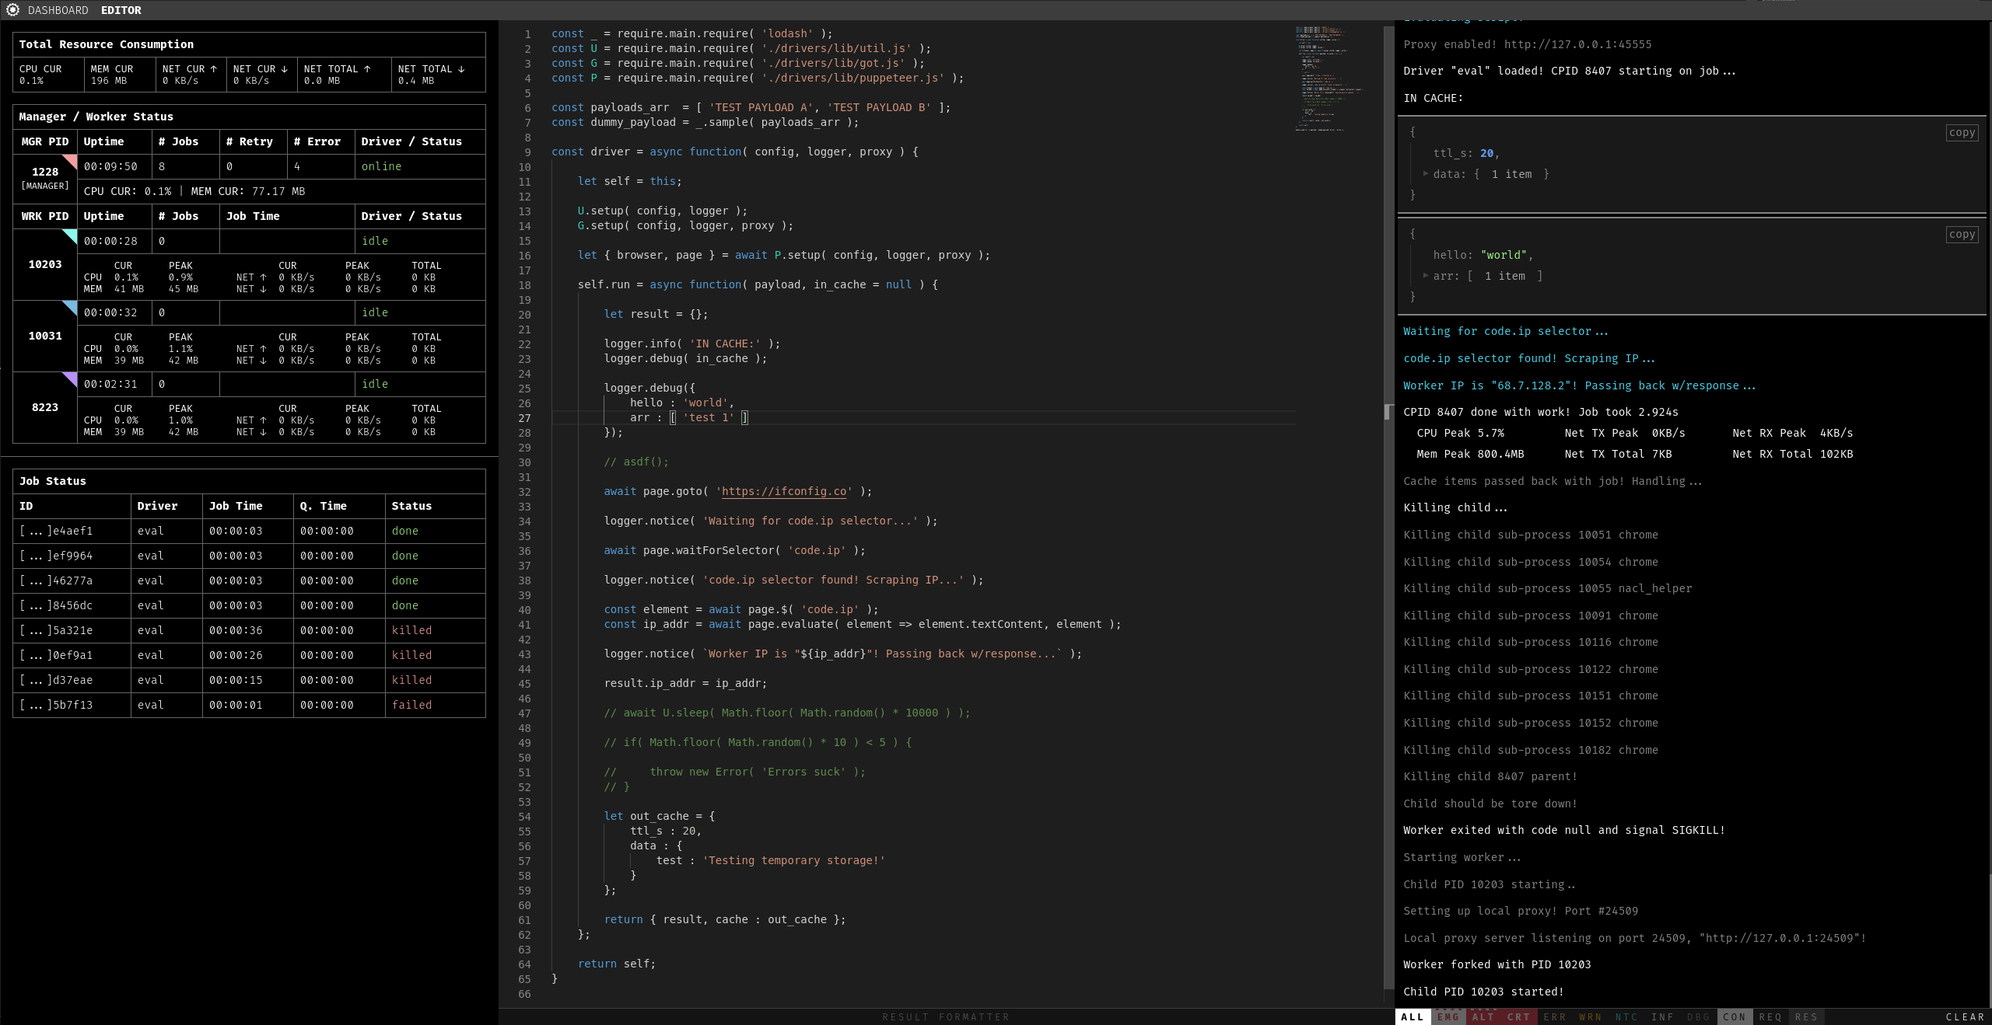Screen dimensions: 1992x1025
Task: Expand the 'data: { 1 item }' node
Action: coord(1426,174)
